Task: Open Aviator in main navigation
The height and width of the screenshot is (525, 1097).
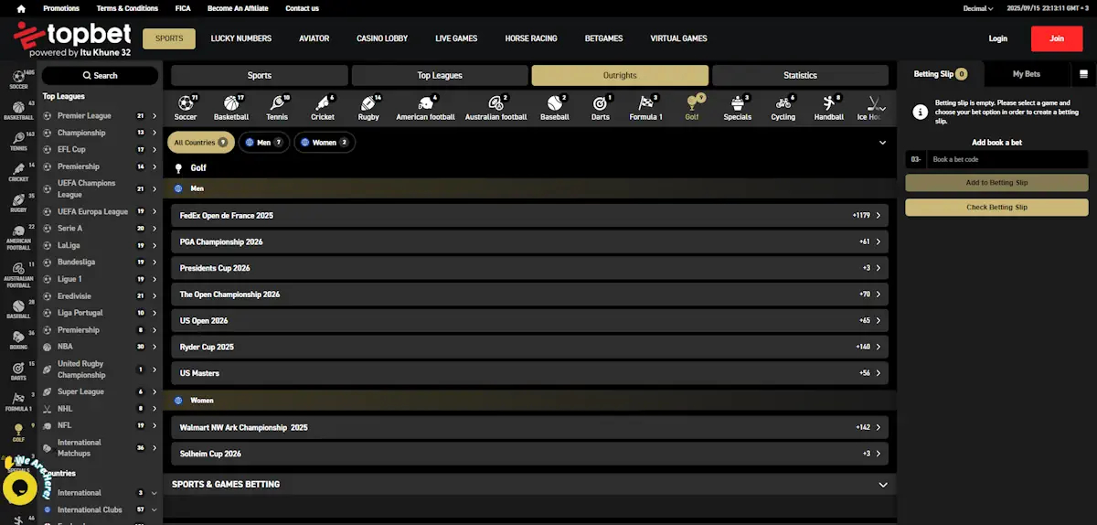Action: (x=314, y=38)
